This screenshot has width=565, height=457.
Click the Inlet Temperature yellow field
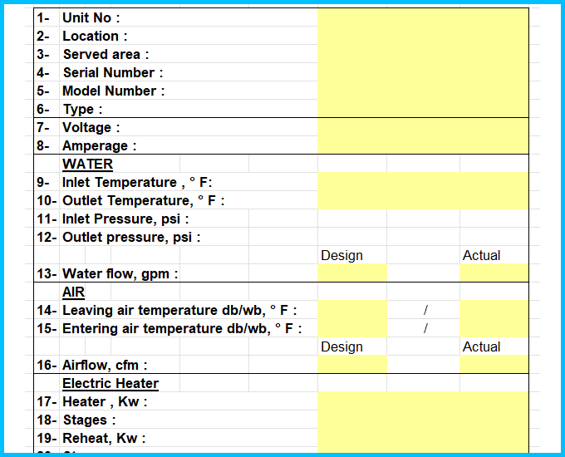click(x=422, y=182)
